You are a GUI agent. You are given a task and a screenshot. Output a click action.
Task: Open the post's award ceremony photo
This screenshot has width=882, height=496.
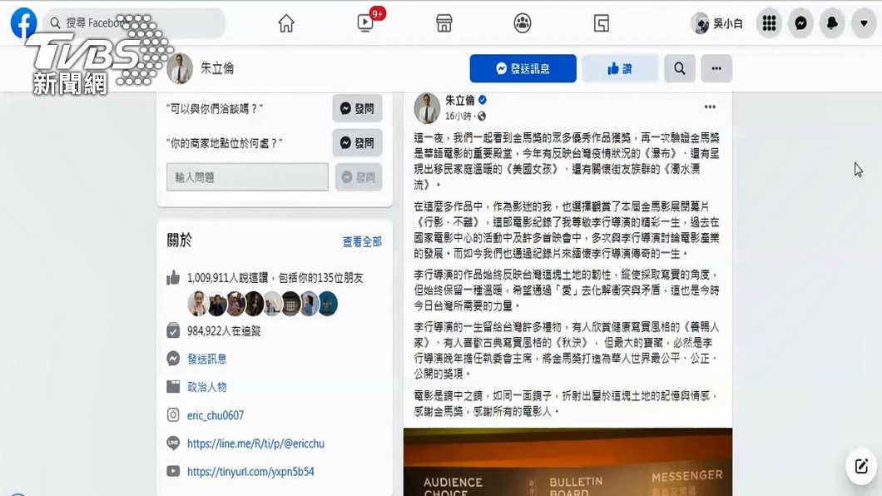coord(567,462)
